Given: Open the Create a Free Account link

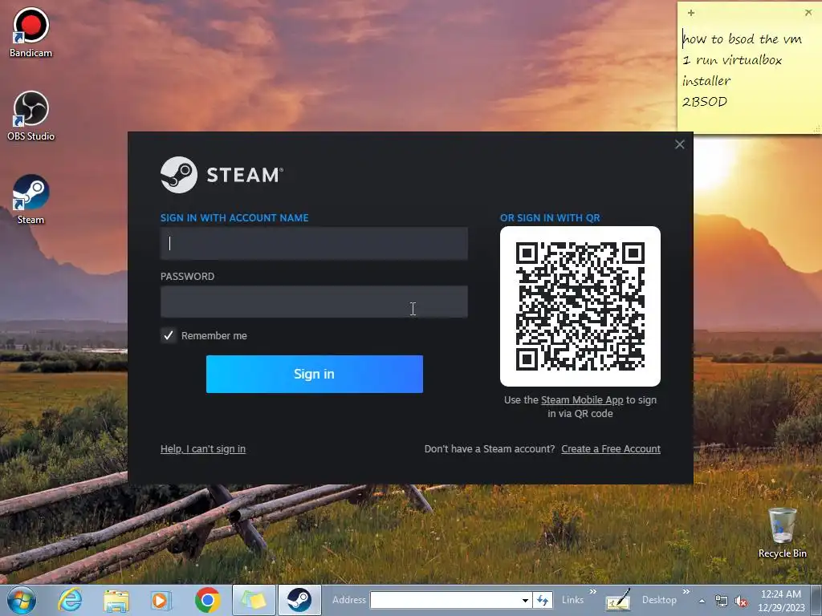Looking at the screenshot, I should pos(611,449).
